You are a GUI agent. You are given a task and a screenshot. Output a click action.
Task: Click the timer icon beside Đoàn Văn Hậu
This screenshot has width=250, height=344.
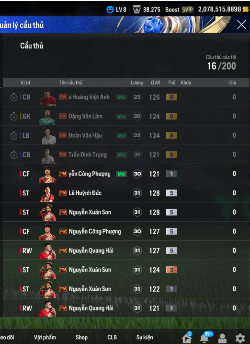click(14, 136)
